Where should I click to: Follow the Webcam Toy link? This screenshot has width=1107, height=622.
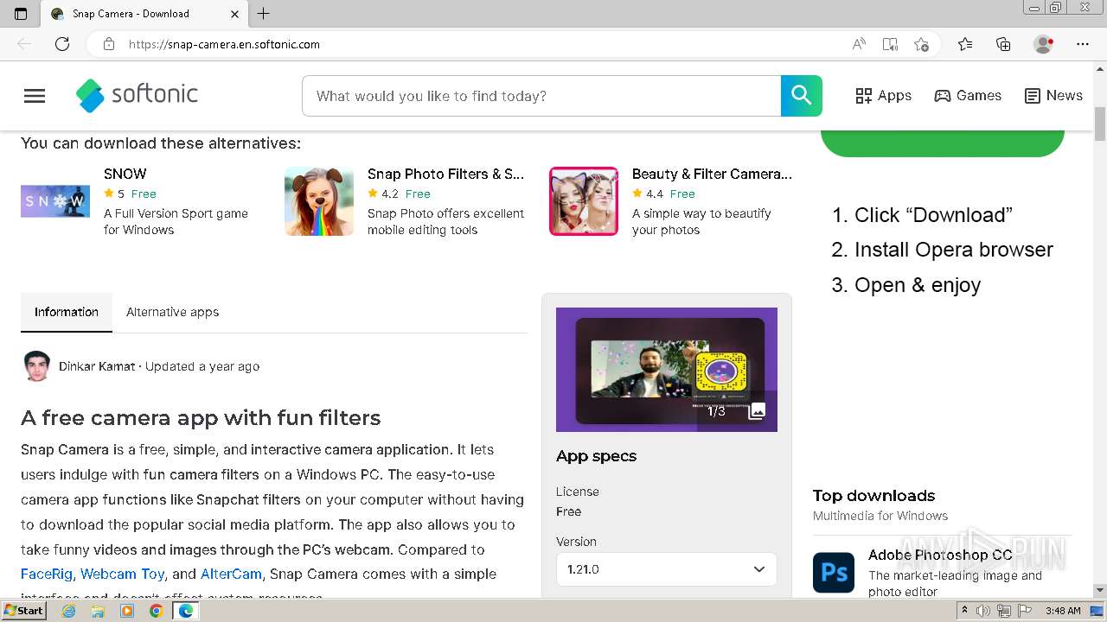point(122,574)
